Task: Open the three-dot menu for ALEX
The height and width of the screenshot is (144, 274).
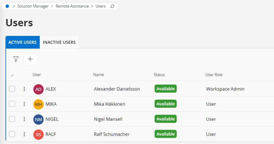Action: tap(24, 89)
